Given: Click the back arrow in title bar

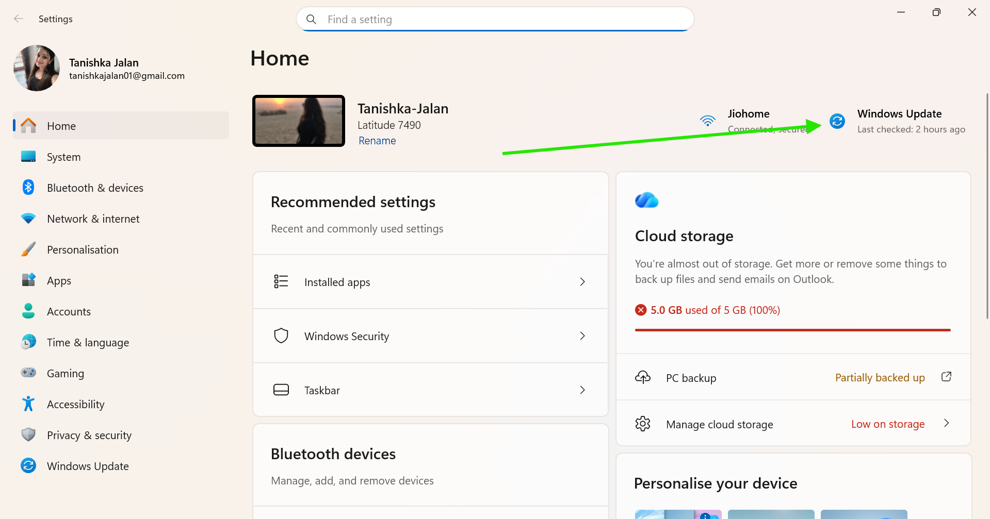Looking at the screenshot, I should tap(19, 19).
